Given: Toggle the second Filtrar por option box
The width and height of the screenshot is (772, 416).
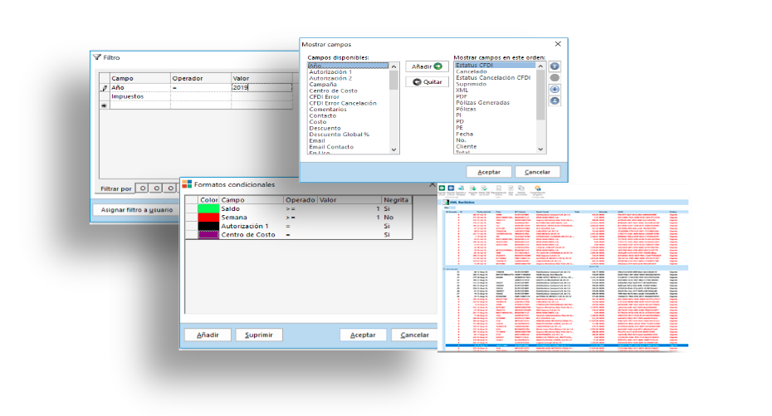Looking at the screenshot, I should (155, 188).
